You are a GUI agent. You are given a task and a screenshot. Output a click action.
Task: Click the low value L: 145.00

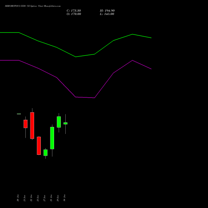[x=107, y=14]
